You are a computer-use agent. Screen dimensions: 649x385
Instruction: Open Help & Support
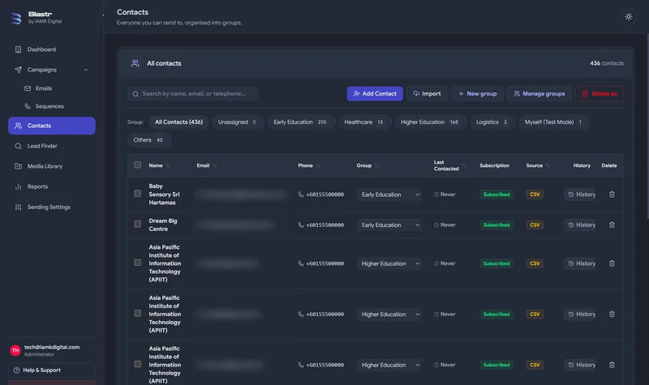[52, 370]
